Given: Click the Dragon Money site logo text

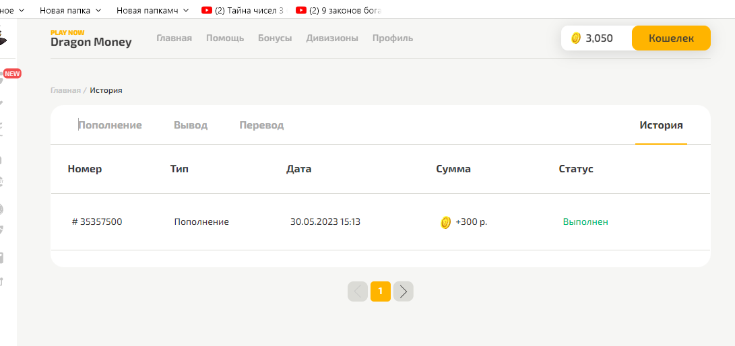Looking at the screenshot, I should point(91,42).
